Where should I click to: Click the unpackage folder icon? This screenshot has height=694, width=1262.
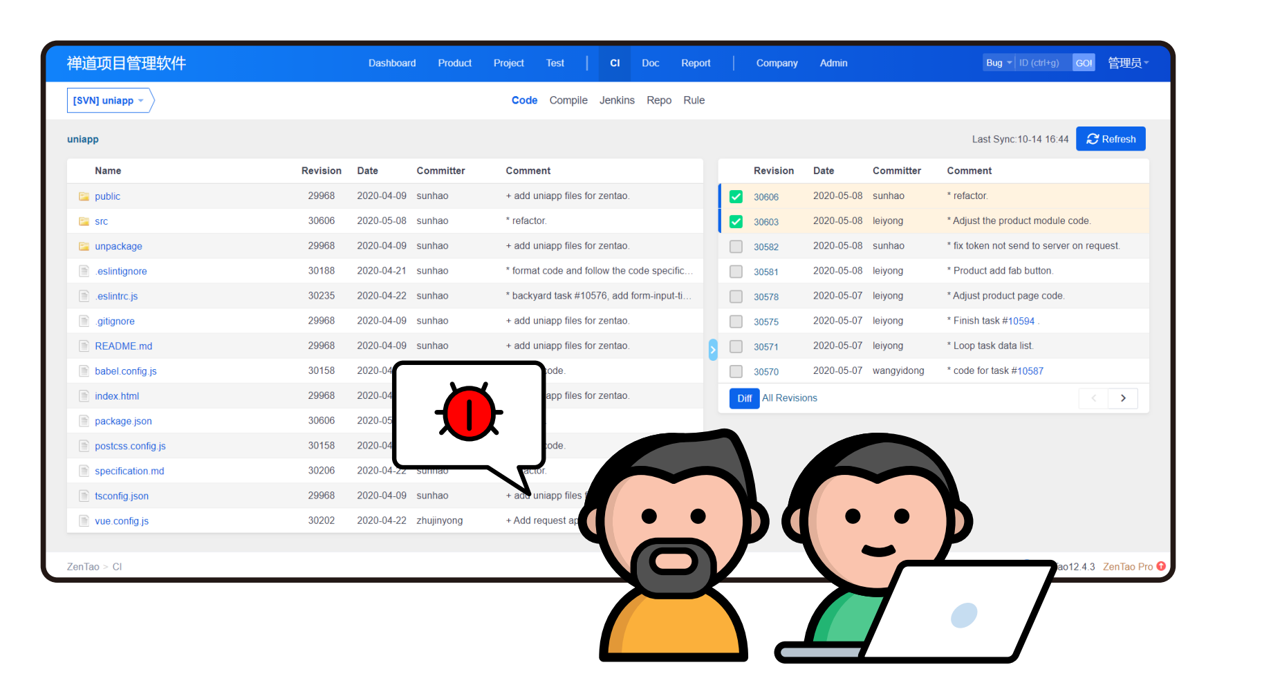pyautogui.click(x=84, y=246)
